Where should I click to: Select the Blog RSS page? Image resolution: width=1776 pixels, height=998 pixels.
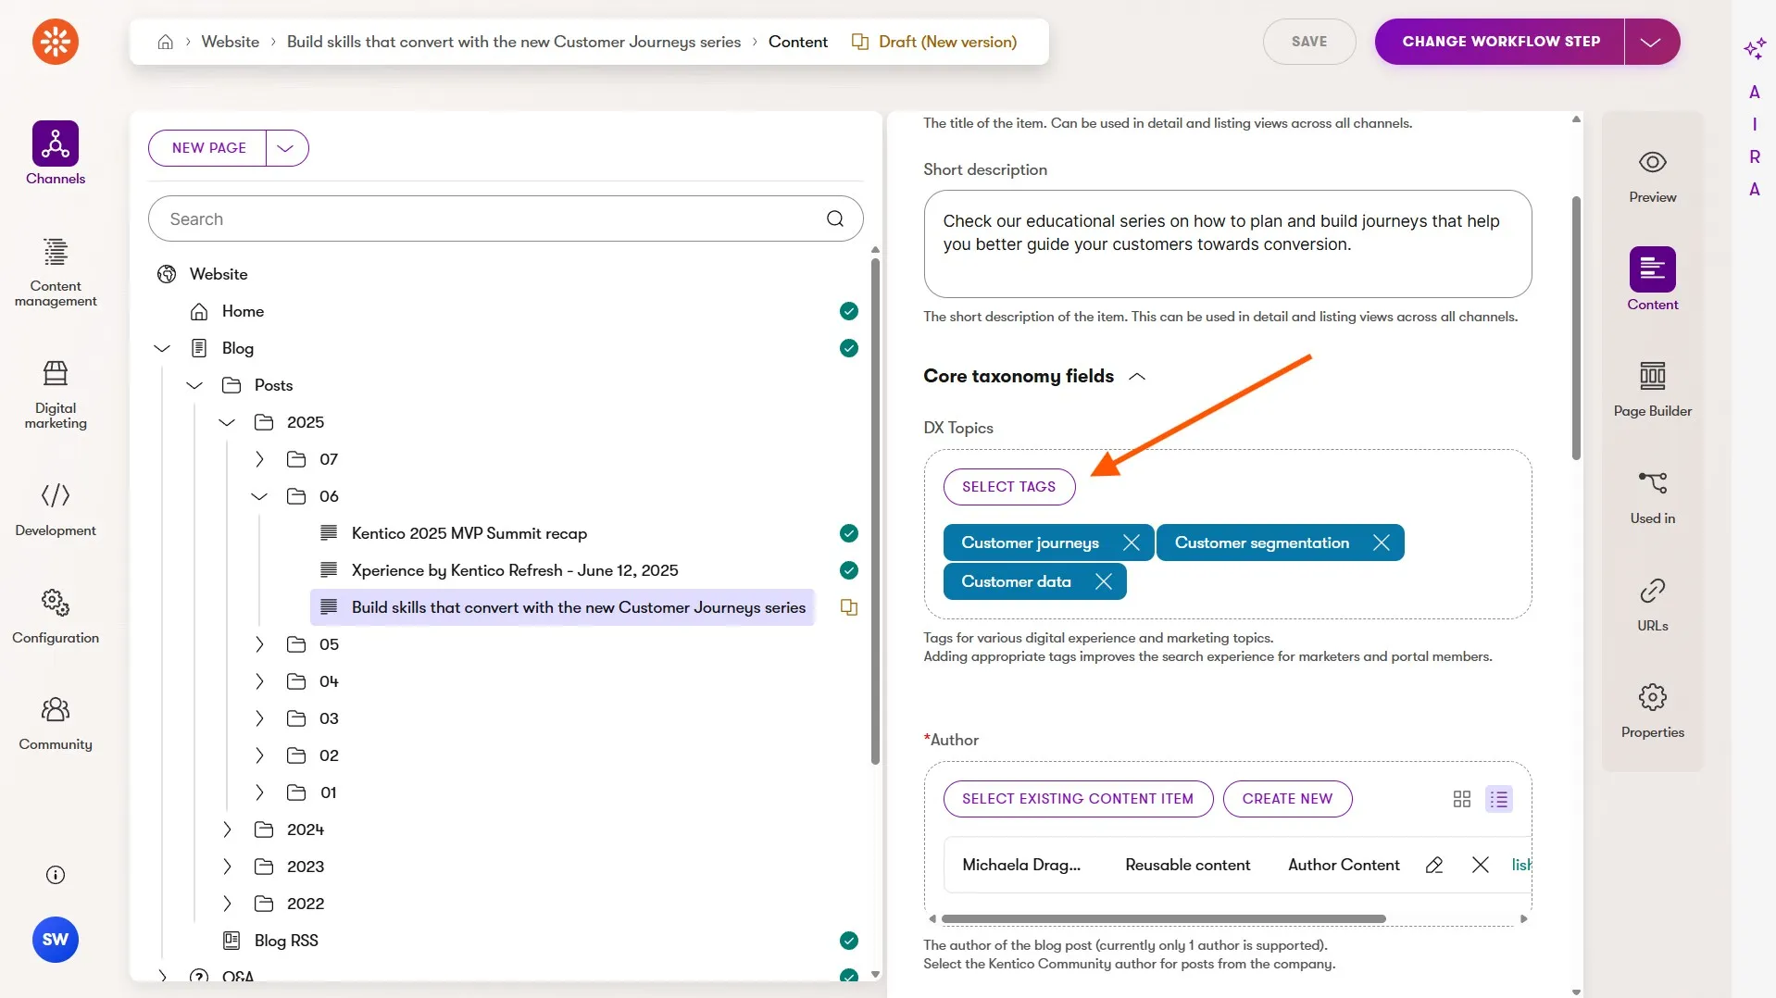pyautogui.click(x=286, y=941)
